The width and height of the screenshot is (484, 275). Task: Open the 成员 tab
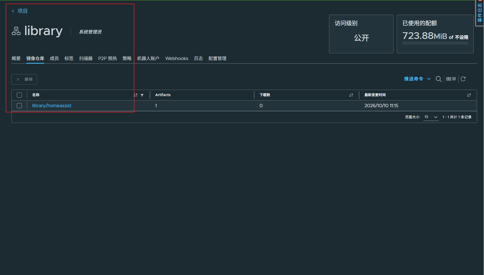(54, 59)
